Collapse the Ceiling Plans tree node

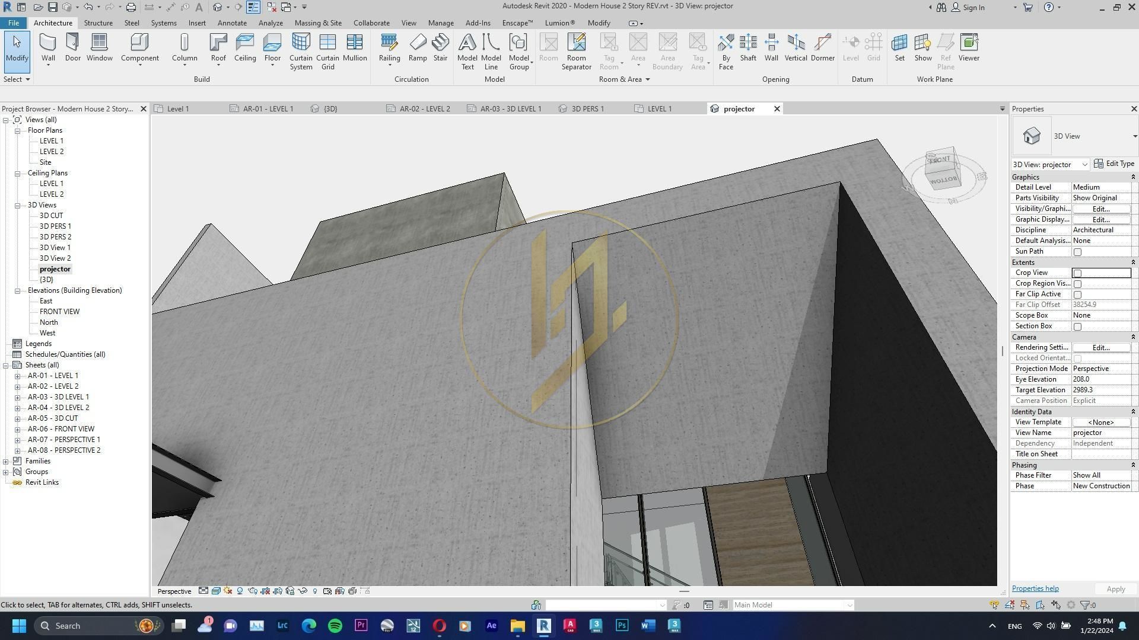(x=18, y=173)
